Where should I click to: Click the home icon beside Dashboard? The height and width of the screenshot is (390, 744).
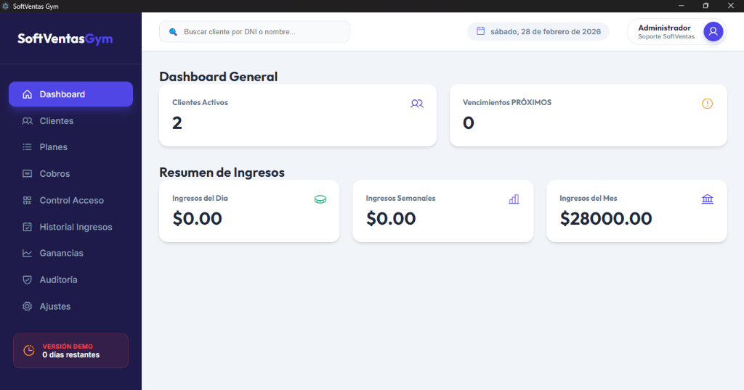28,94
